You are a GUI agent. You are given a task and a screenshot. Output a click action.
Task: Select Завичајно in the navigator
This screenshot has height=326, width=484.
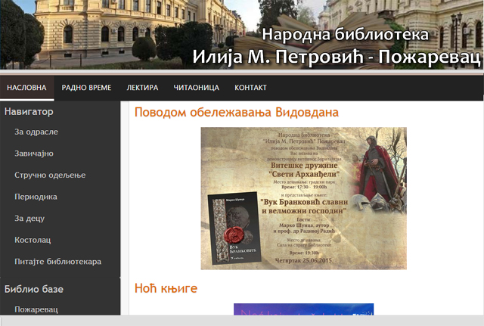point(34,154)
